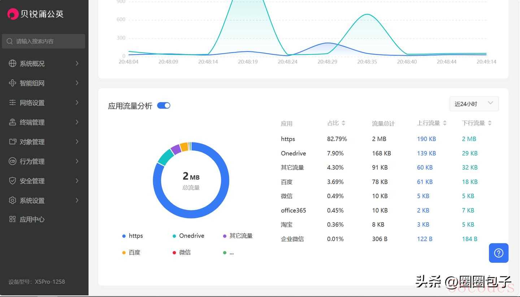Screen dimensions: 520x297
Task: Open the 近24小时 time range dropdown
Action: [474, 104]
